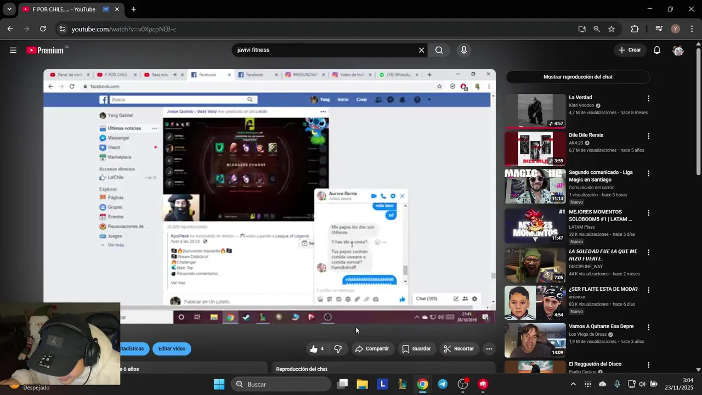Open the tab search dropdown arrow

(9, 9)
